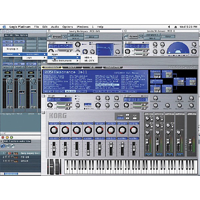The image size is (200, 200).
Task: Open the Master FX block in routing display
Action: point(191,81)
